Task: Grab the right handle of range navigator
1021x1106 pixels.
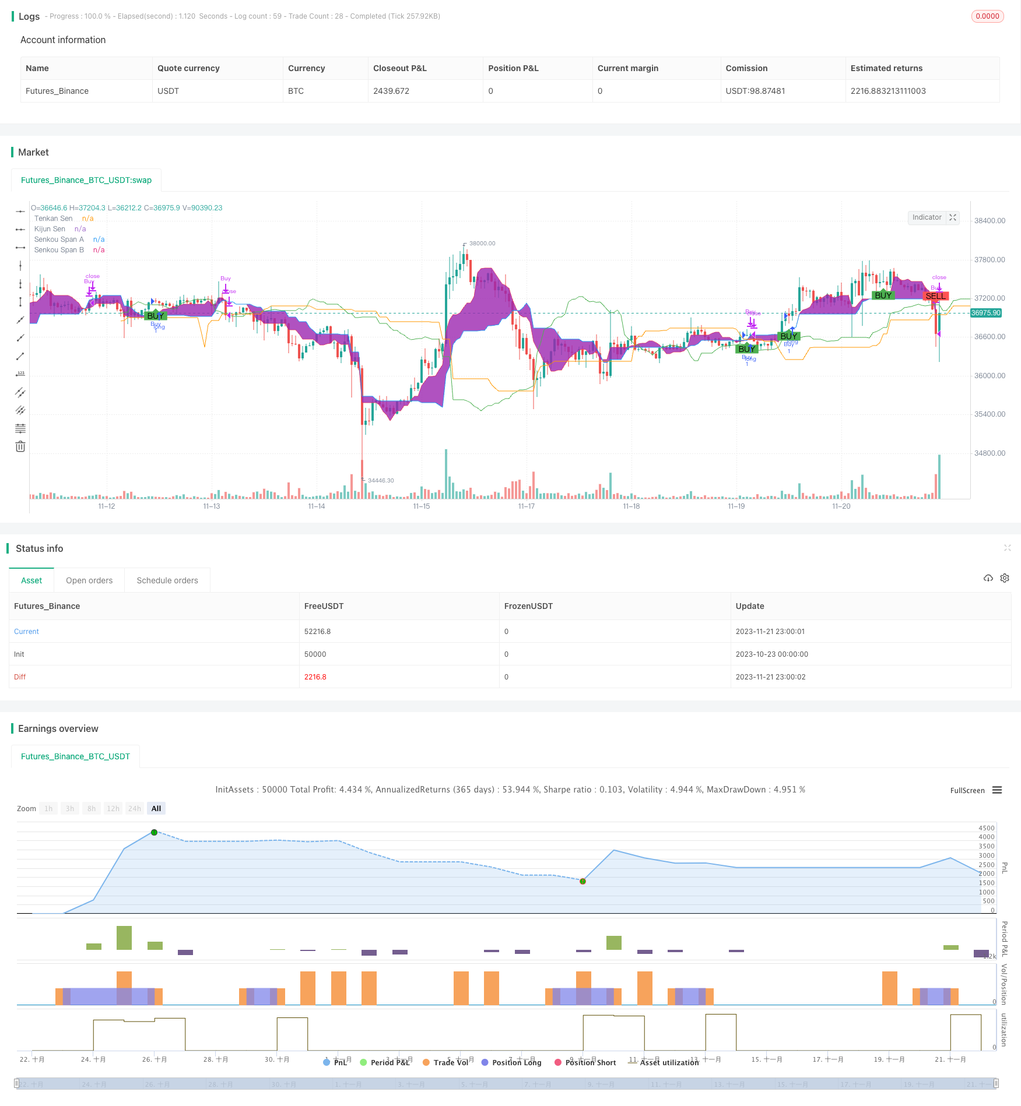Action: pyautogui.click(x=996, y=1084)
